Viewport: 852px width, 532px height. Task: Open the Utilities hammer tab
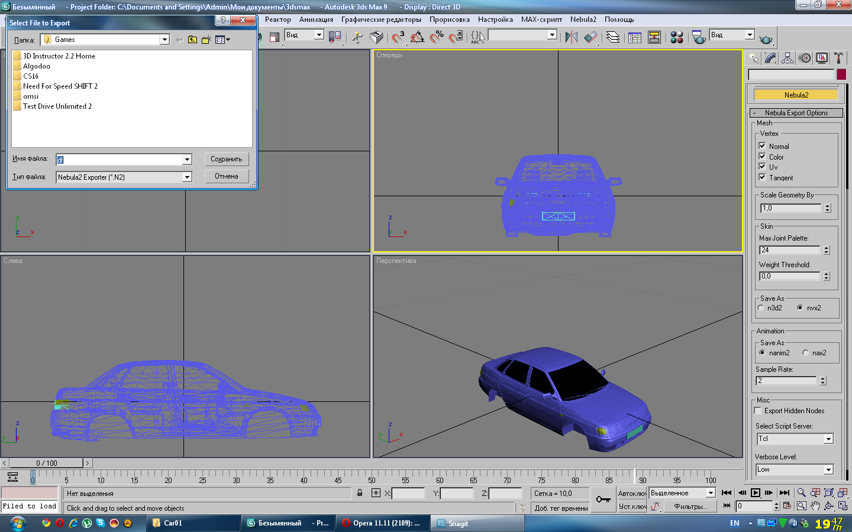coord(838,58)
